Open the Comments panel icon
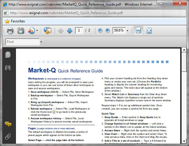The width and height of the screenshot is (189, 146). [8, 124]
